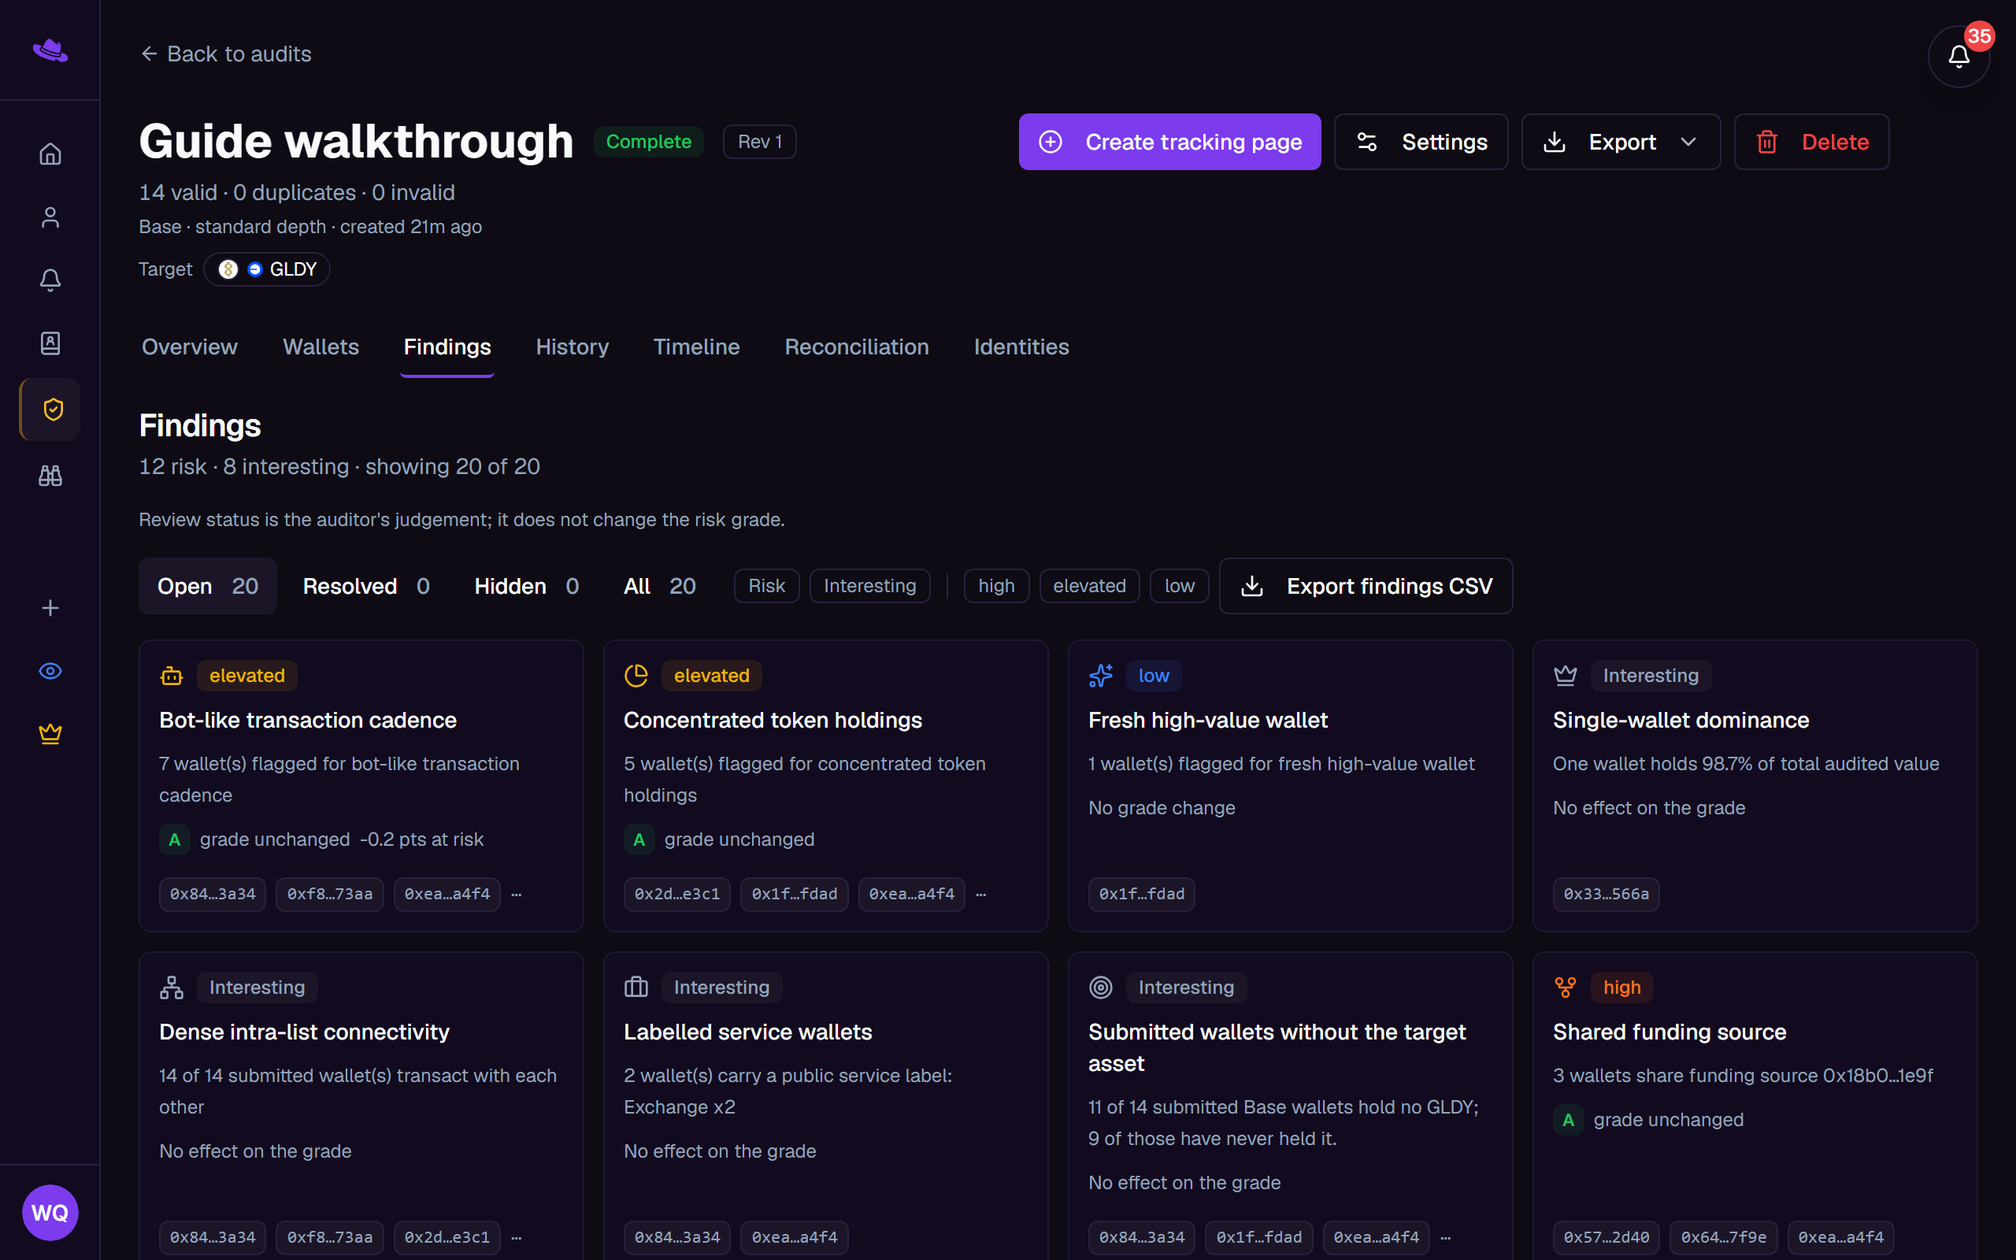Screen dimensions: 2016x1260
Task: Open audit Settings
Action: point(1421,142)
